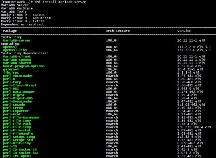Select the perl-File-Path package name

pos(17,124)
